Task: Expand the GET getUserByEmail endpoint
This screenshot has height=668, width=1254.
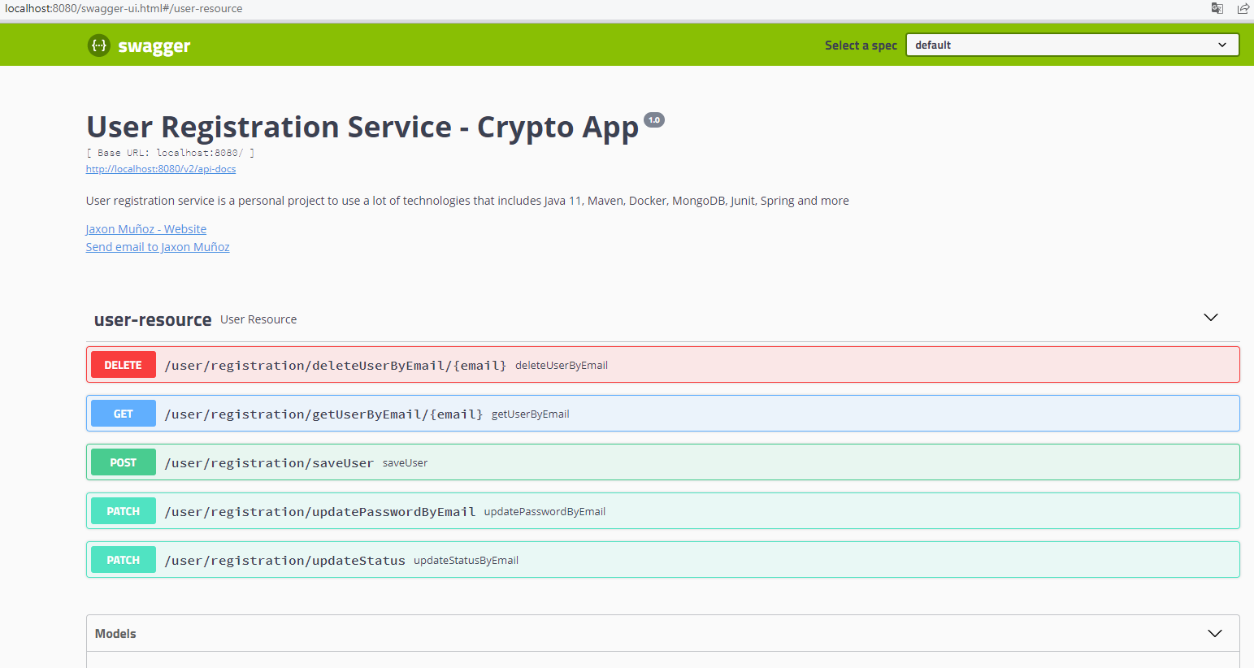Action: 662,414
